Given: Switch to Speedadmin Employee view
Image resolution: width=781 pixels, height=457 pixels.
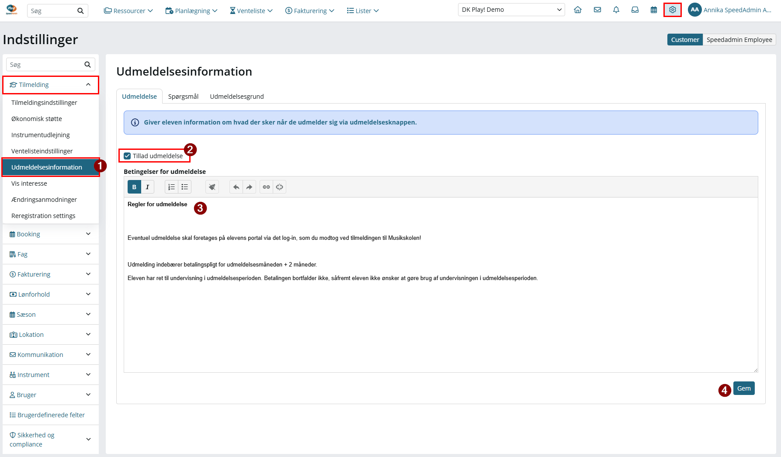Looking at the screenshot, I should (x=739, y=40).
